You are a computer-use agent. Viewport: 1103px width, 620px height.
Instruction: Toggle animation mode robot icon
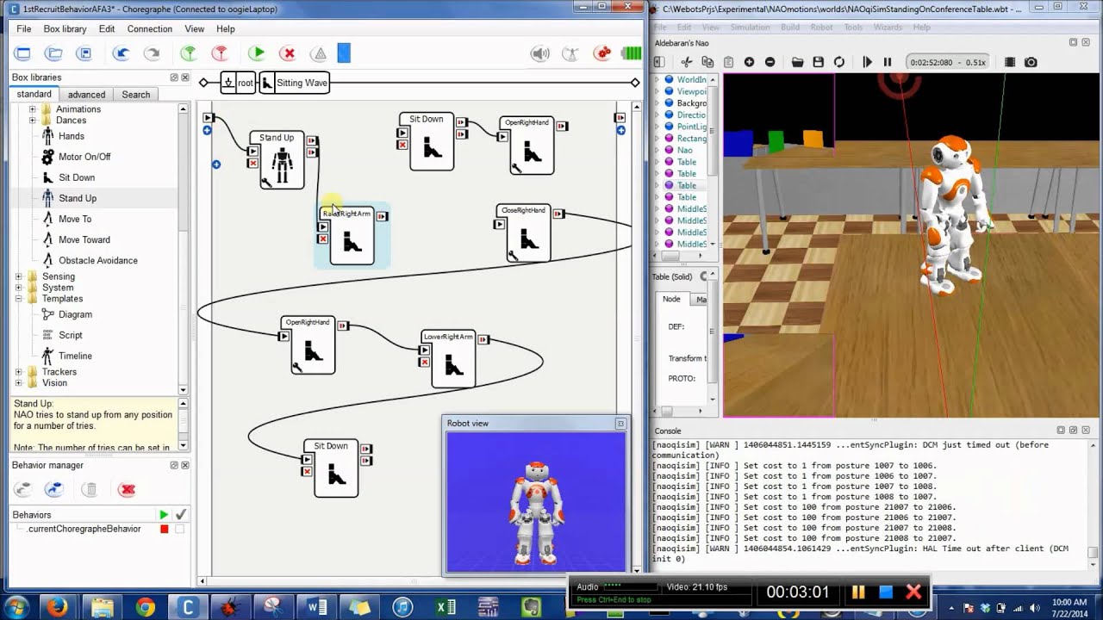(570, 53)
